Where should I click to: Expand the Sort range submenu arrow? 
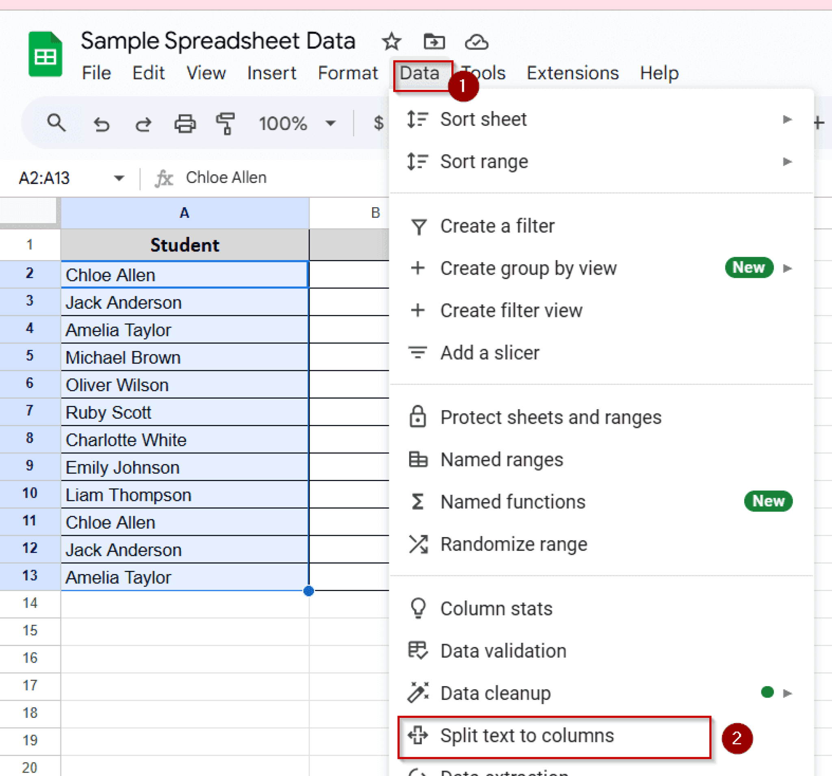click(x=788, y=162)
